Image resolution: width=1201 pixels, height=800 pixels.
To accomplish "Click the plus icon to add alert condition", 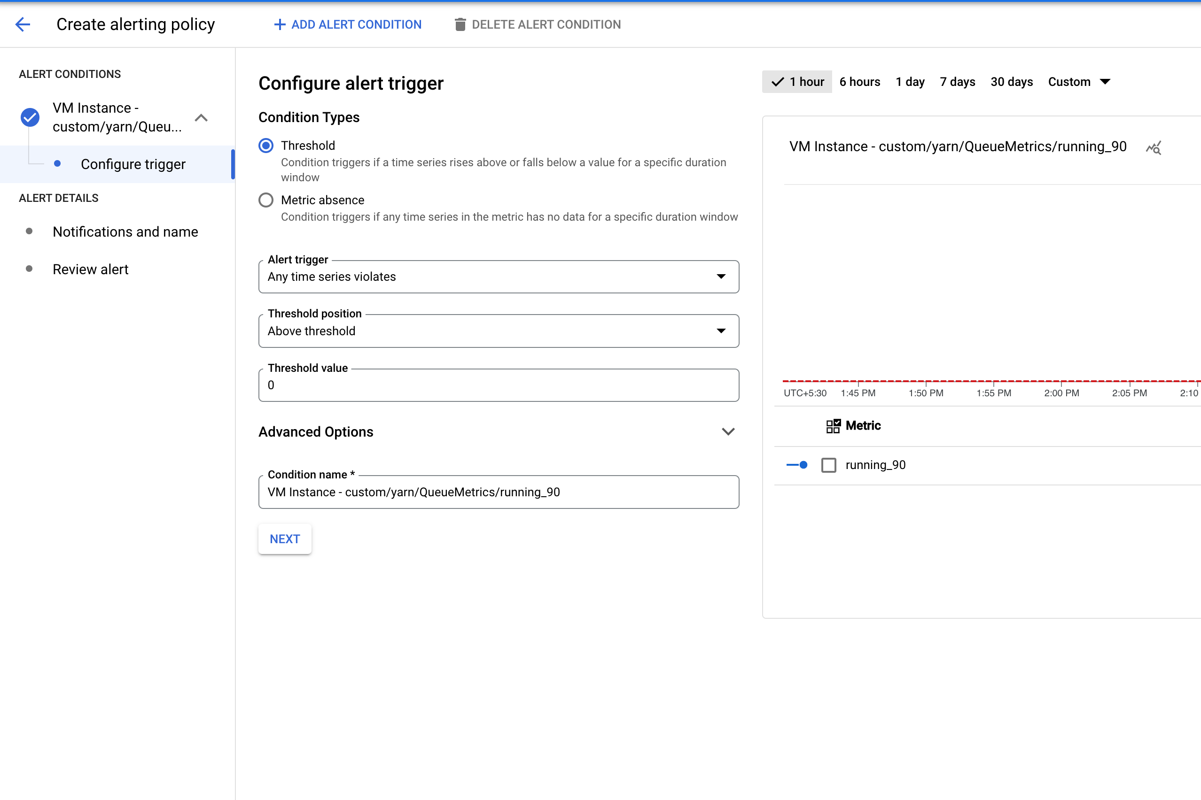I will coord(279,24).
